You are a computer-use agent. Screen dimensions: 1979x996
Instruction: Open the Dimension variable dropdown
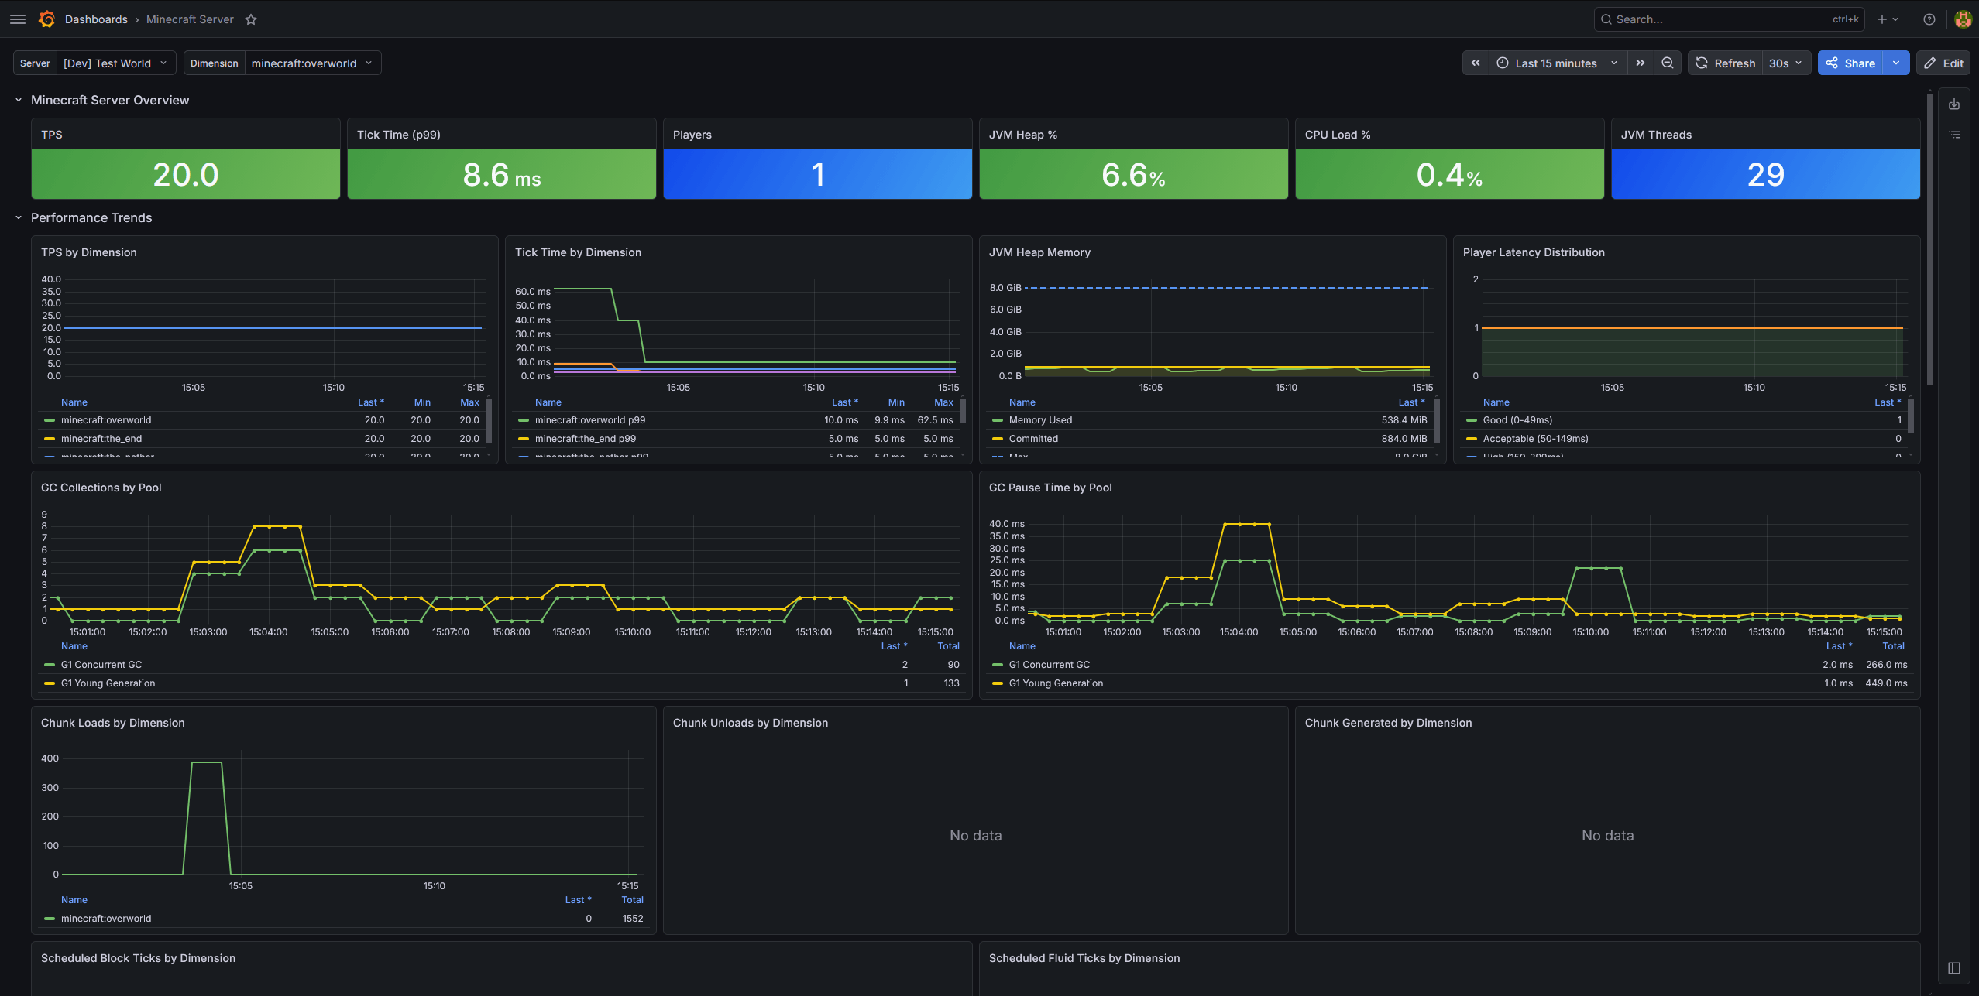click(x=312, y=63)
